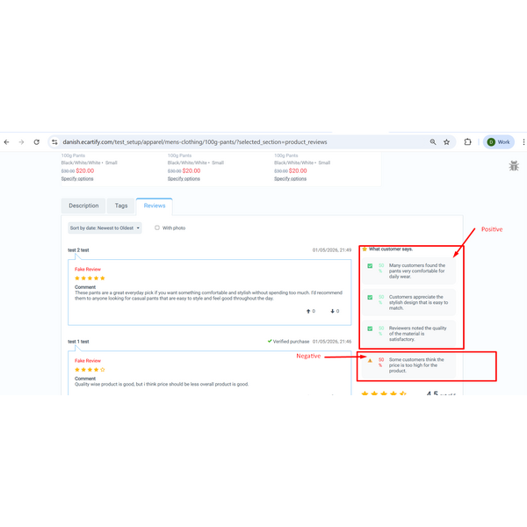The height and width of the screenshot is (527, 527).
Task: Click third product's Specify options link
Action: (x=291, y=178)
